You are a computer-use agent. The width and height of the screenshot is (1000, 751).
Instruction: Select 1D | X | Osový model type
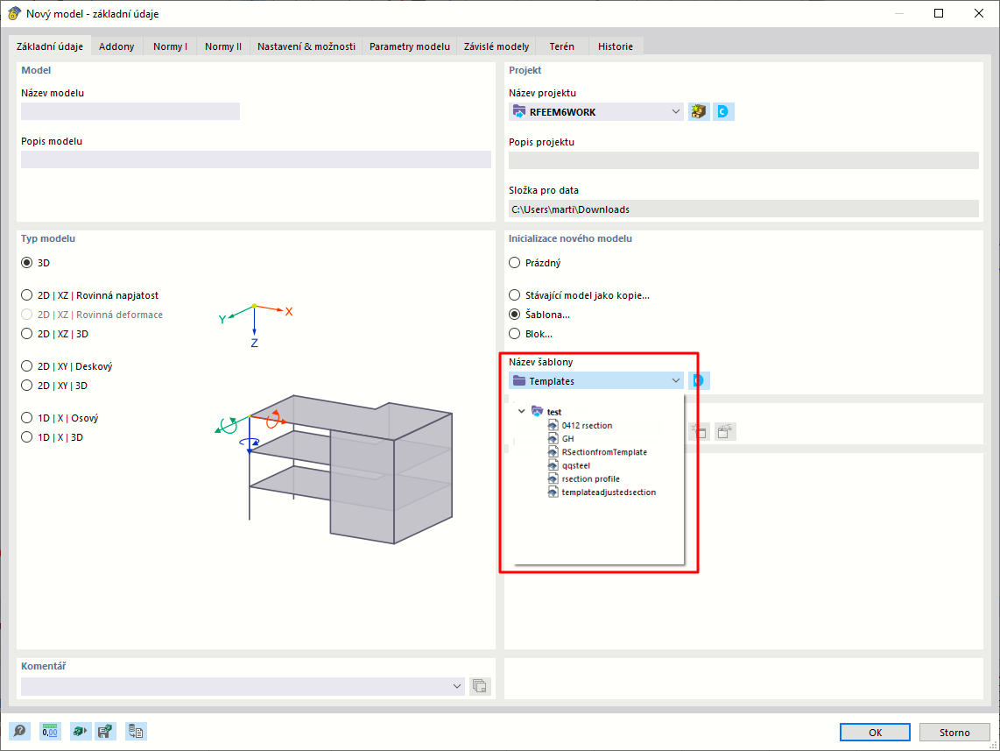point(27,418)
